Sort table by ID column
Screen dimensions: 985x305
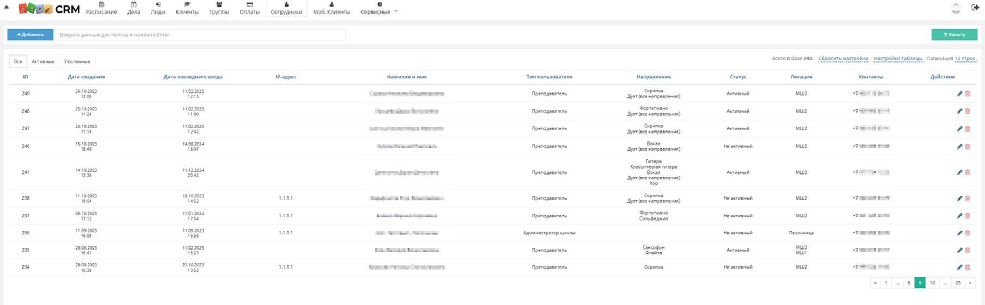pos(26,77)
